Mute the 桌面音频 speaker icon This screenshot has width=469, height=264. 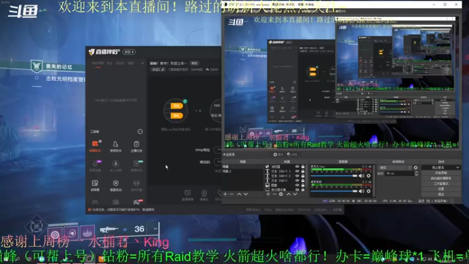tap(361, 191)
